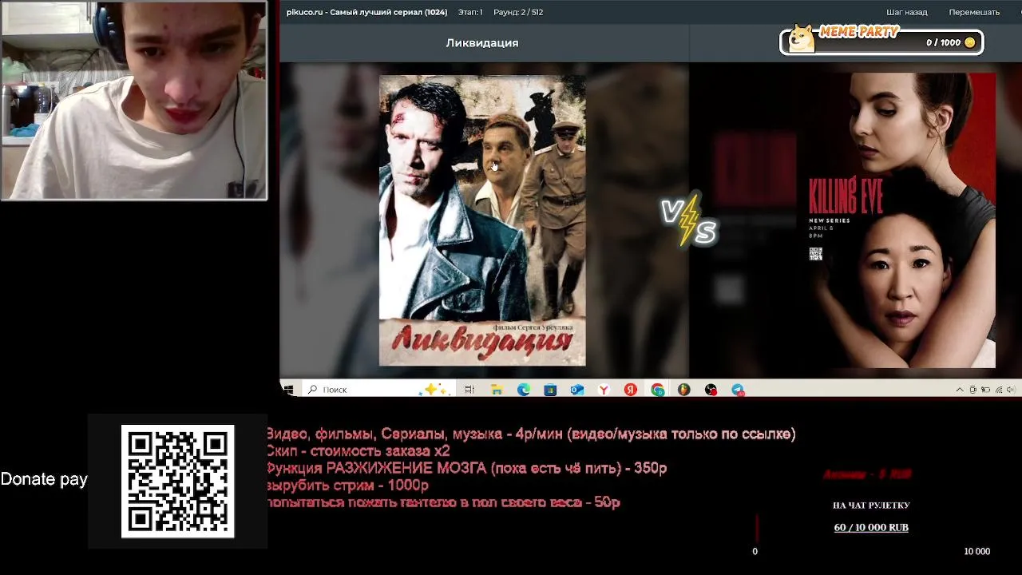Image resolution: width=1022 pixels, height=575 pixels.
Task: Click the Donate pay label
Action: (x=44, y=479)
